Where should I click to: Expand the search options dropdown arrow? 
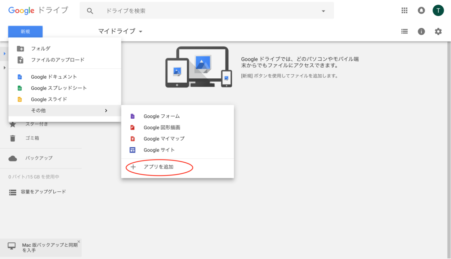(x=324, y=10)
